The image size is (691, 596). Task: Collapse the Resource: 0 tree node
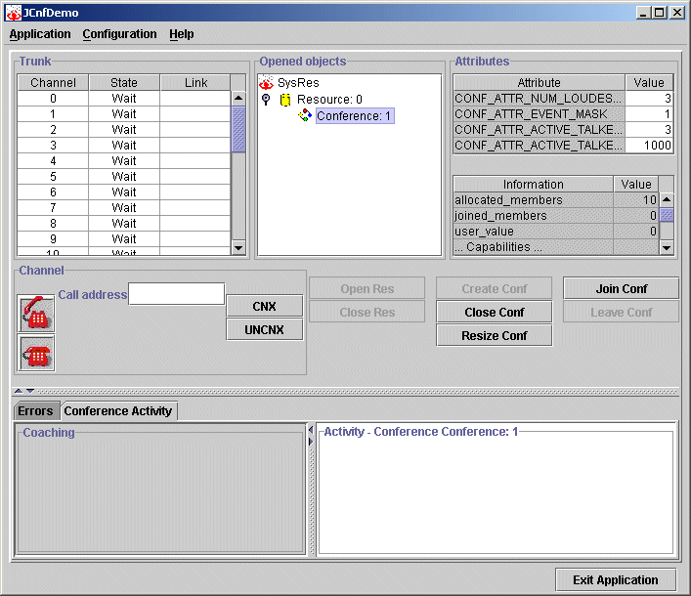coord(266,100)
